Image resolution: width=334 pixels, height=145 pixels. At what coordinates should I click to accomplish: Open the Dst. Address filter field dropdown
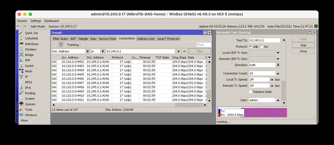[x=88, y=51]
